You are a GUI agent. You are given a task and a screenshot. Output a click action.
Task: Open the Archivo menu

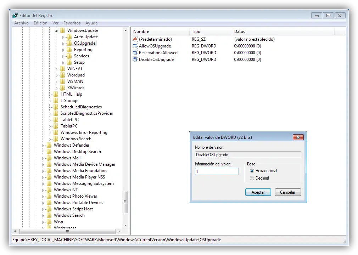[x=22, y=23]
